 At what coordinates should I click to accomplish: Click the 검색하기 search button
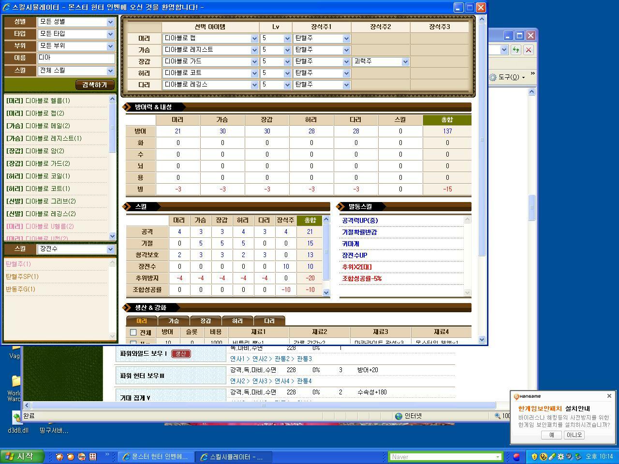pyautogui.click(x=95, y=85)
